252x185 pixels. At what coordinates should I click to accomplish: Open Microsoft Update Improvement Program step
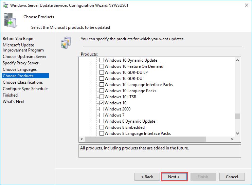[x=23, y=48]
